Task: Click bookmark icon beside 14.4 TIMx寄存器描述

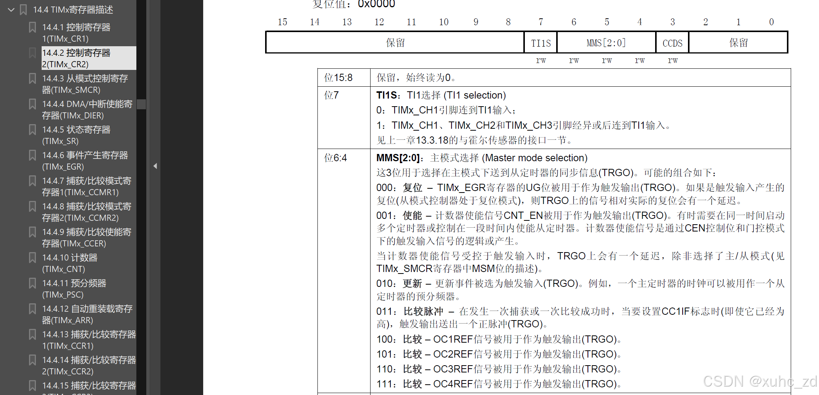Action: 23,10
